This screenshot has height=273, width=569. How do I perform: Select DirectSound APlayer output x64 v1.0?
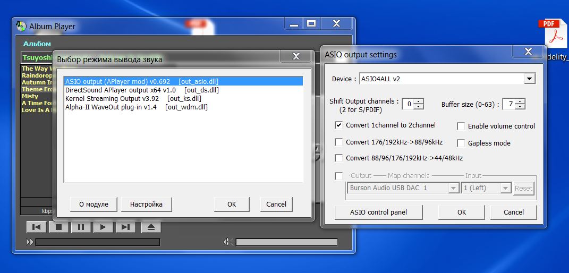click(x=183, y=90)
